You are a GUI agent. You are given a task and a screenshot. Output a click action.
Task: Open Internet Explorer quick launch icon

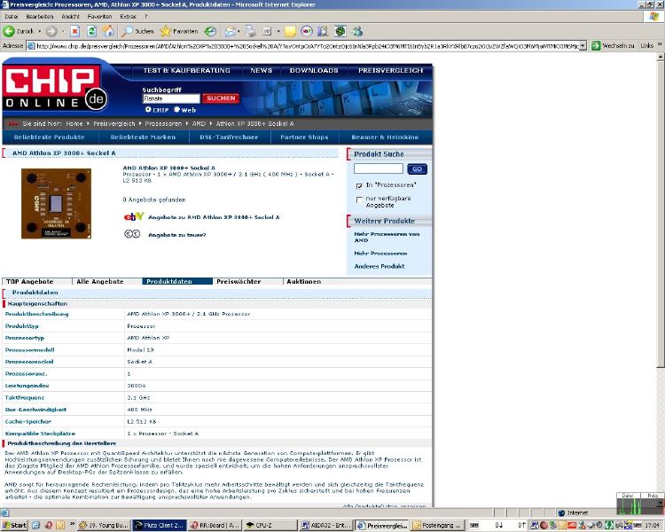click(x=36, y=525)
